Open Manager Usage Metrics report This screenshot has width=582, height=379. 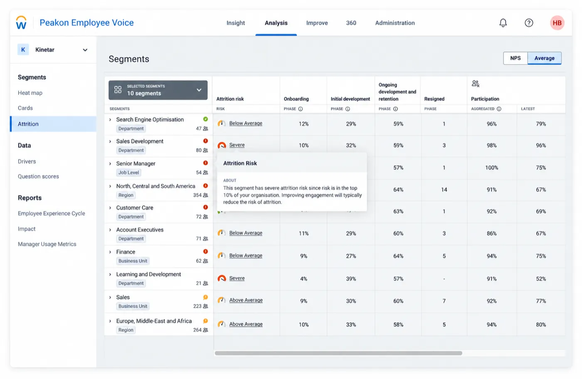pos(47,244)
